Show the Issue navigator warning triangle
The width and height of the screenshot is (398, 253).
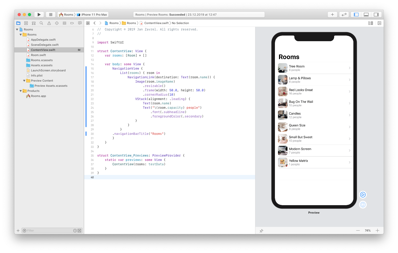[49, 23]
